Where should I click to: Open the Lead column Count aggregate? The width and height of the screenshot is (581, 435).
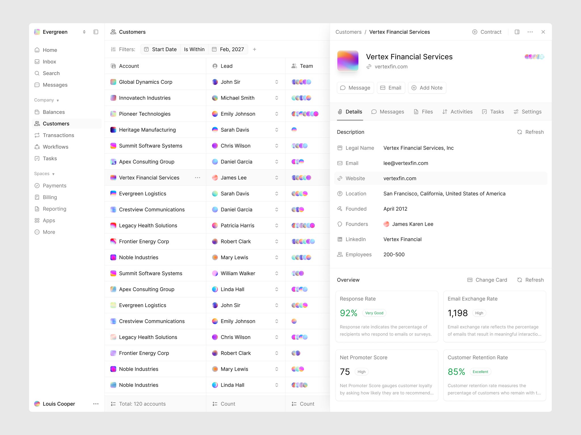pyautogui.click(x=224, y=404)
